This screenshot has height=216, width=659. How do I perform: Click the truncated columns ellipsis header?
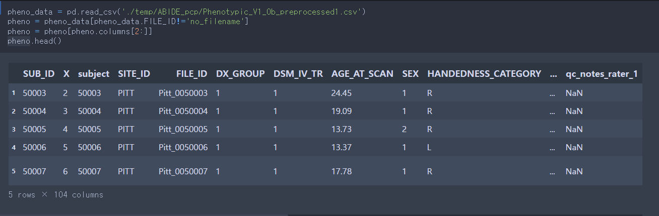553,75
